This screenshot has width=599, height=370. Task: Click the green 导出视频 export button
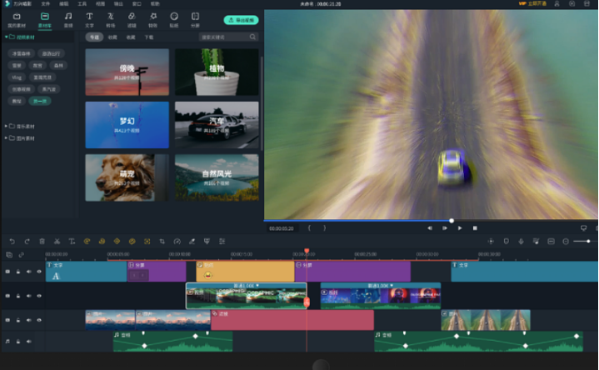point(241,19)
